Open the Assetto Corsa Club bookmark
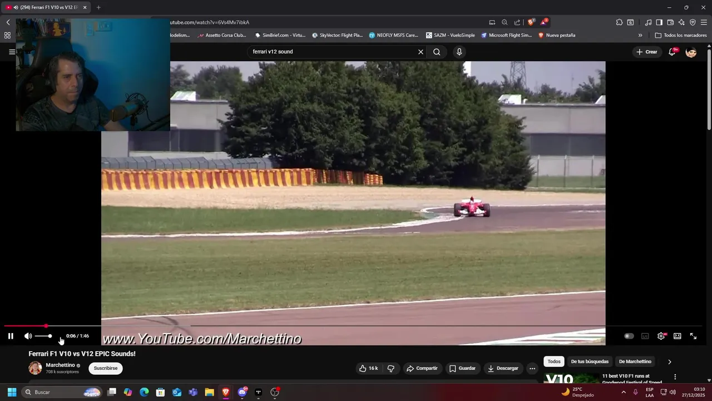Viewport: 712px width, 401px height. 222,35
